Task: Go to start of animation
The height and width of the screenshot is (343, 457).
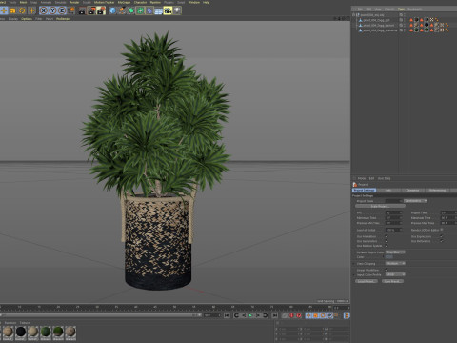Action: (x=227, y=315)
